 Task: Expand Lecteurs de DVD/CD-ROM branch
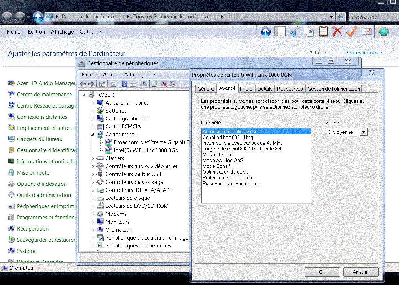pos(93,206)
